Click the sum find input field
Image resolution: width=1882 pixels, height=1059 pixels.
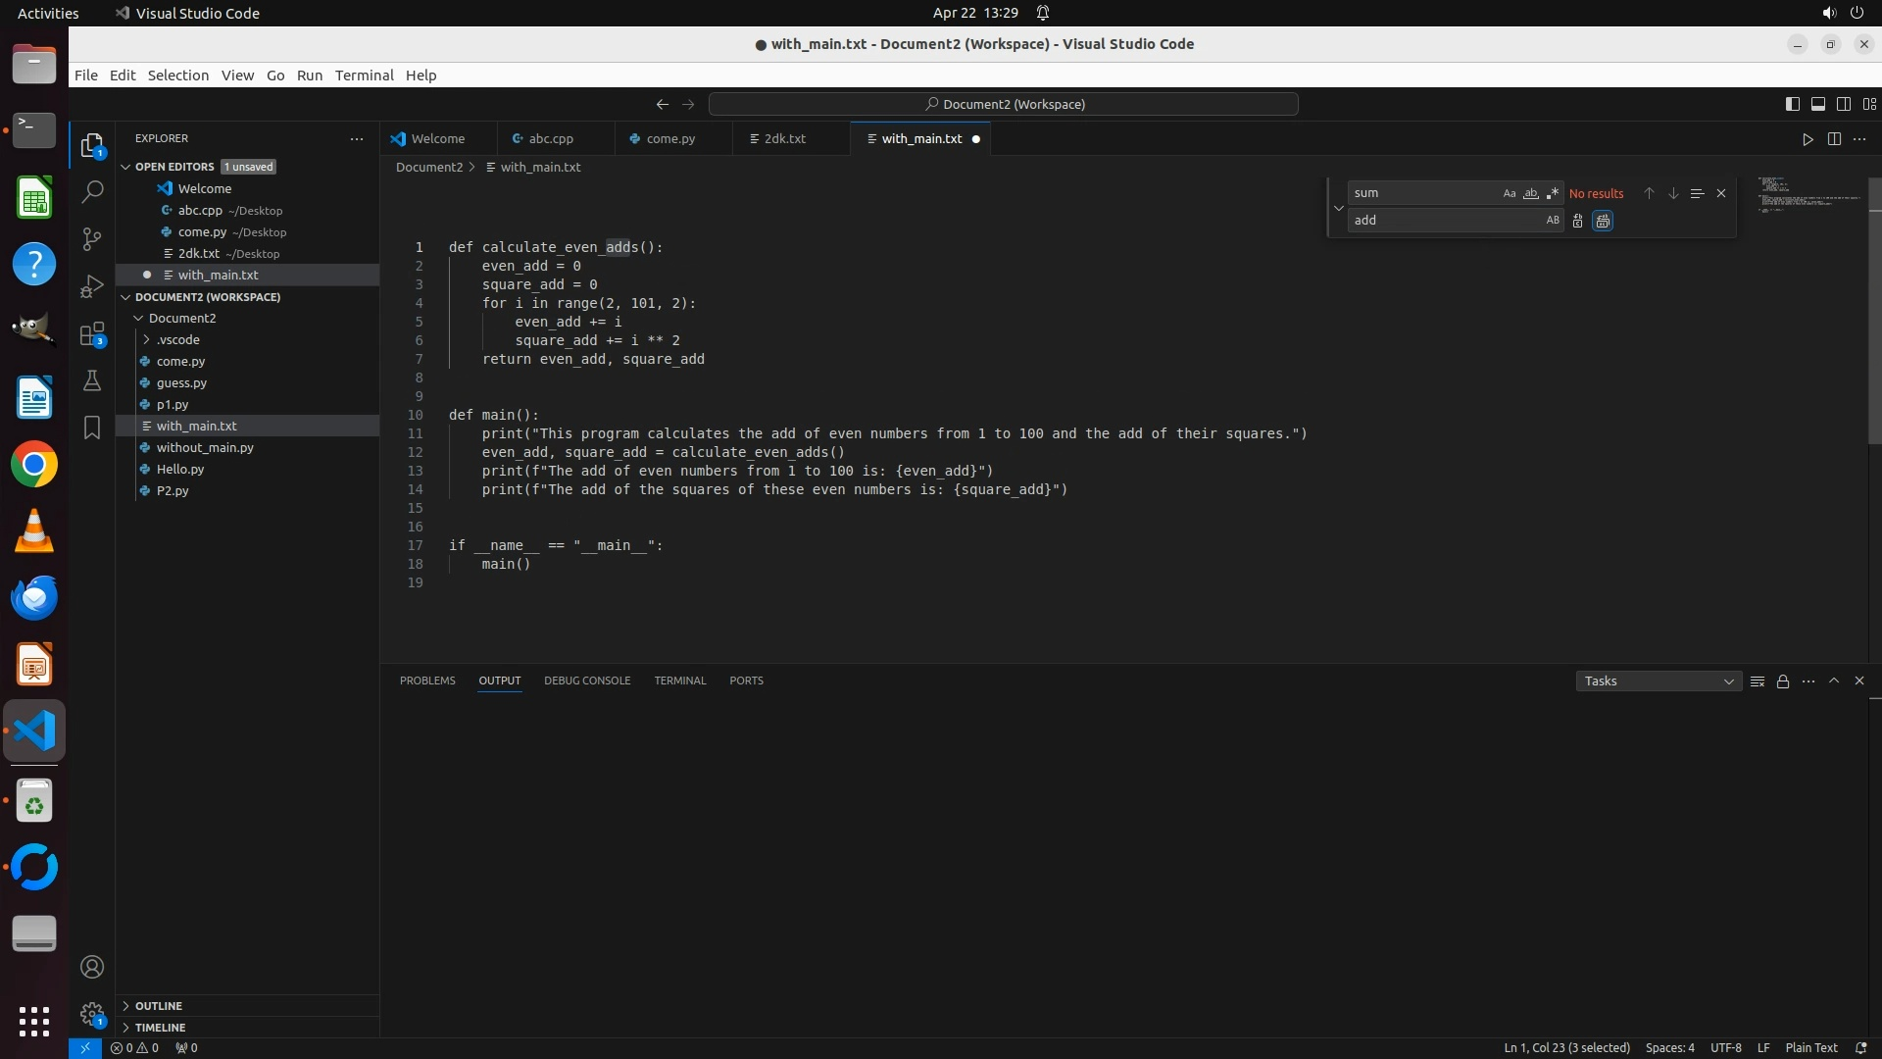(x=1421, y=193)
